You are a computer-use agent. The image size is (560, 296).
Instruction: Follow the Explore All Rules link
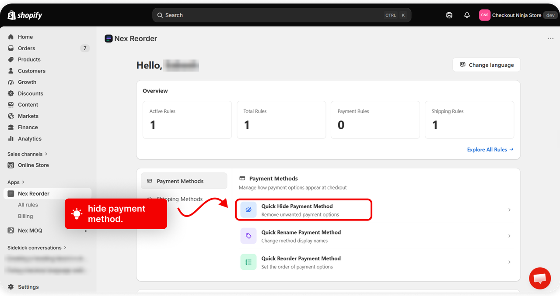[x=490, y=150]
